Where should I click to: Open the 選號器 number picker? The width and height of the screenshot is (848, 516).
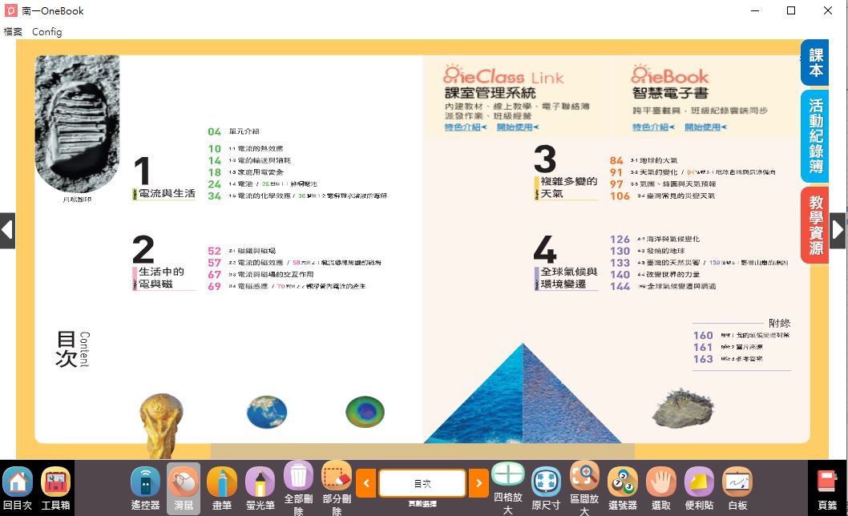(x=623, y=489)
